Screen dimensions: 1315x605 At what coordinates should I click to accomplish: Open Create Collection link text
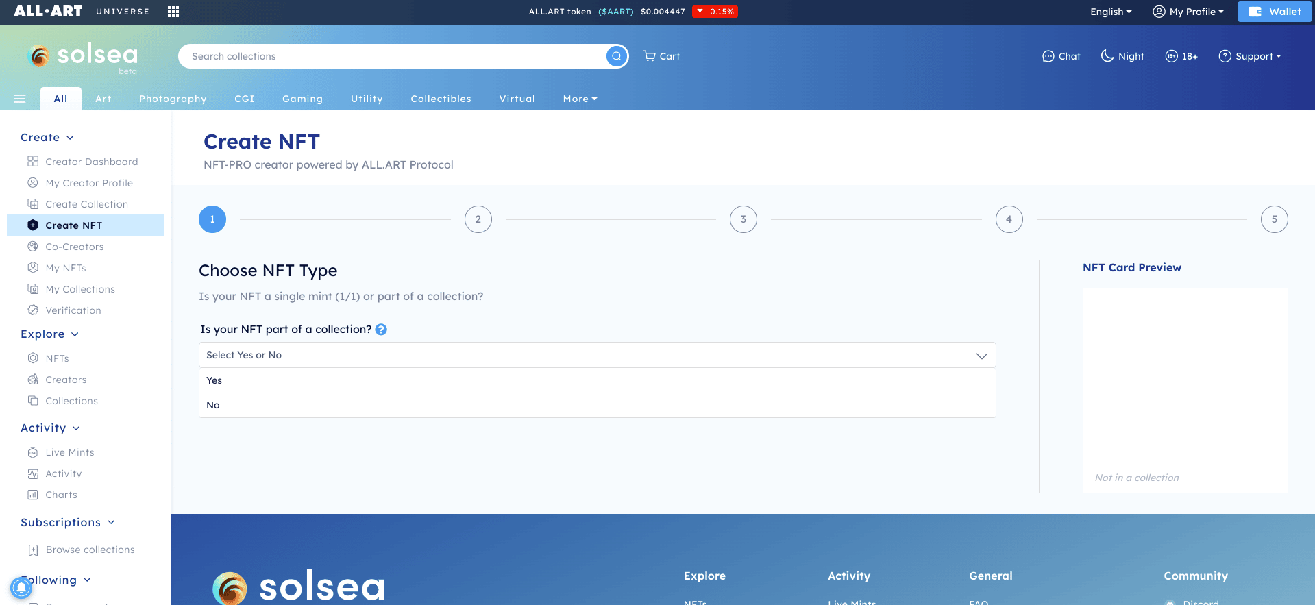pyautogui.click(x=87, y=204)
